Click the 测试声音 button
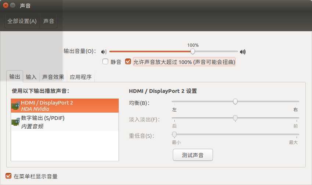The height and width of the screenshot is (185, 312). [193, 155]
